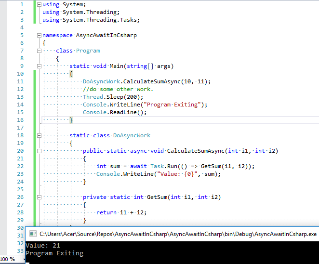This screenshot has height=276, width=319.
Task: Click the "Program Exiting" string literal
Action: [x=171, y=105]
